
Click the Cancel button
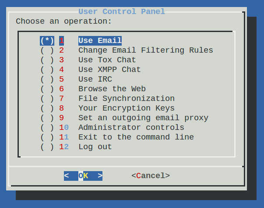151,176
